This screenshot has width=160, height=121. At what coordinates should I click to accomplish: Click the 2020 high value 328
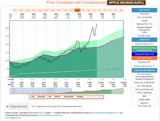click(x=102, y=16)
